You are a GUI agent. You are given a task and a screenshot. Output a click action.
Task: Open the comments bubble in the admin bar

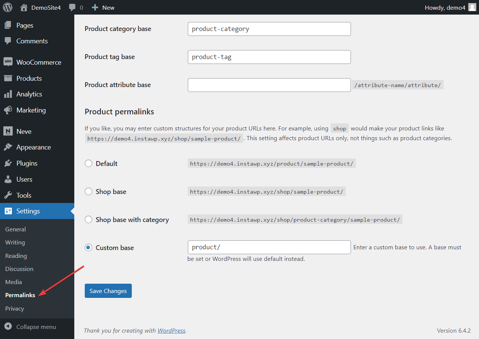pyautogui.click(x=73, y=7)
